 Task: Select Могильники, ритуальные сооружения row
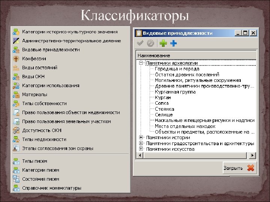[x=198, y=80]
